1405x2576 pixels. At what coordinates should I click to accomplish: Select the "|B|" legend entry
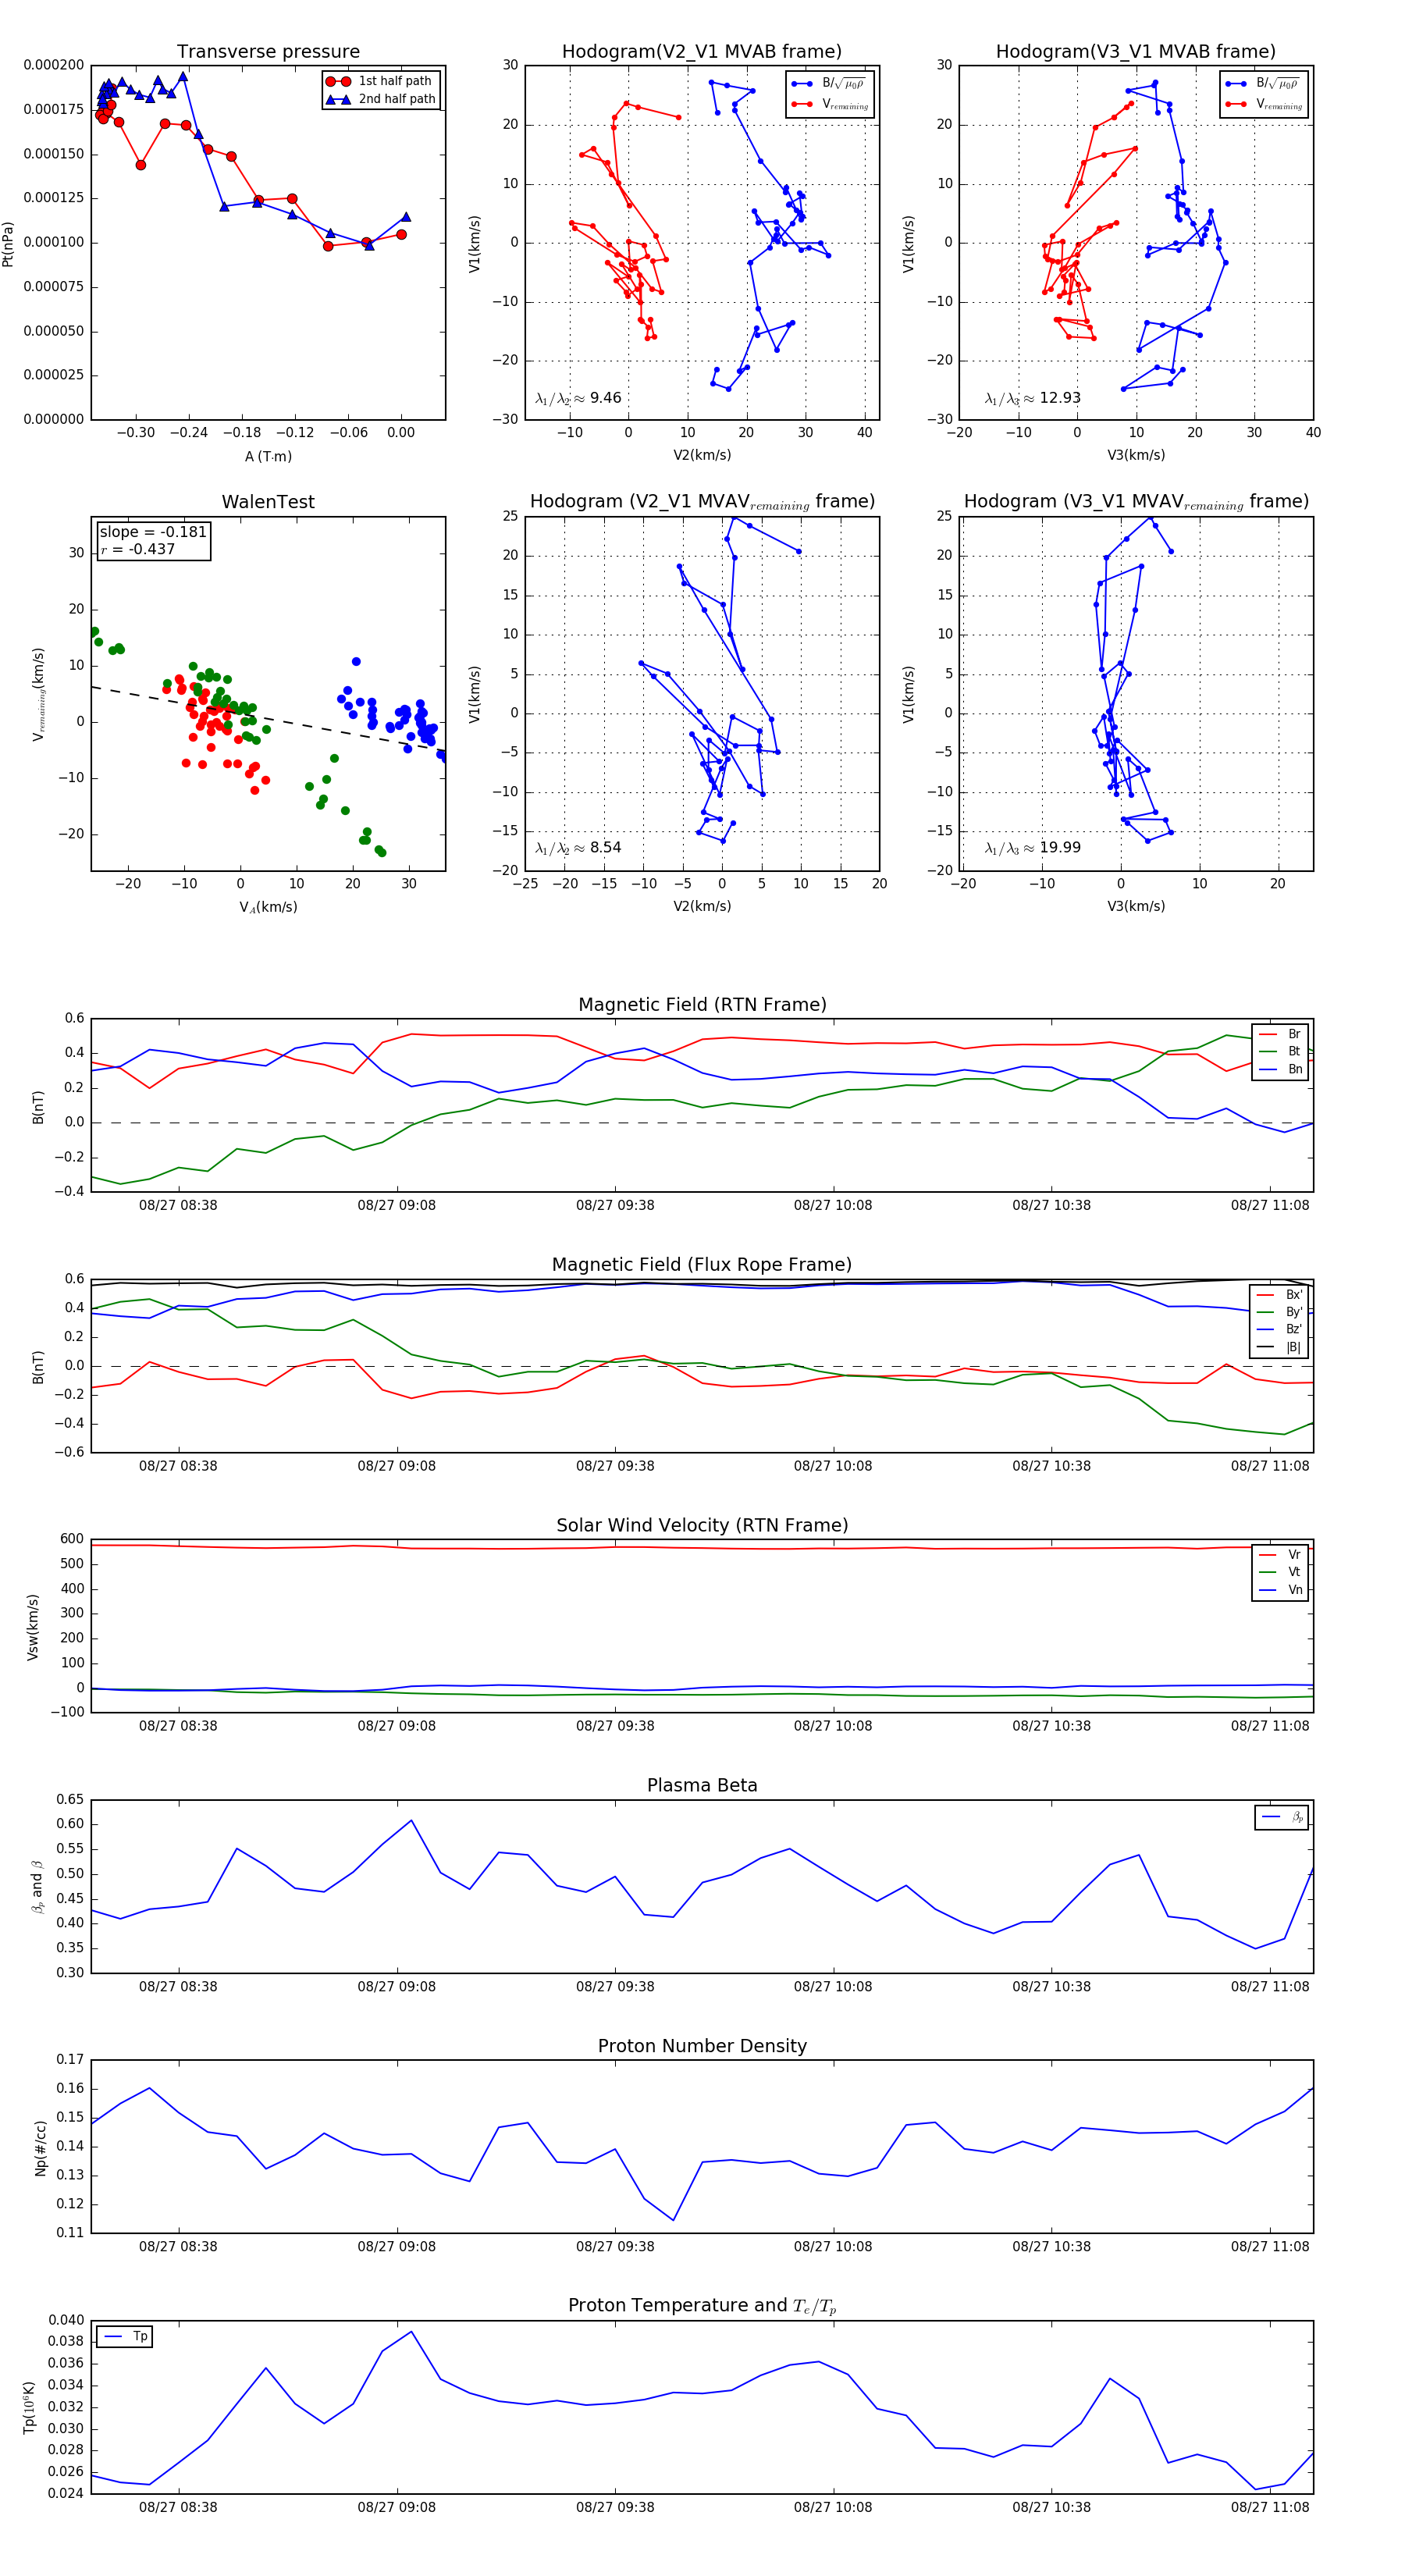1280,1347
